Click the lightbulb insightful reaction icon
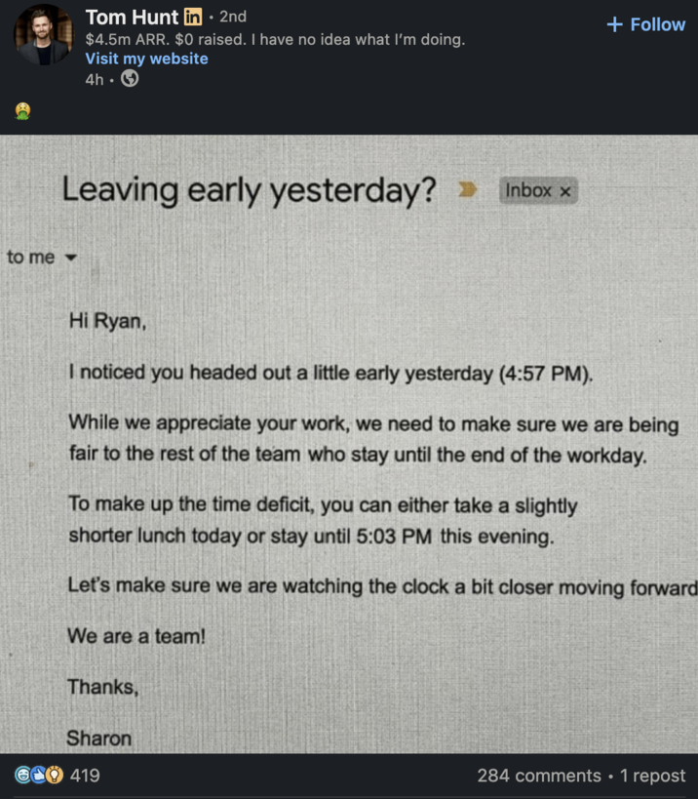 54,776
